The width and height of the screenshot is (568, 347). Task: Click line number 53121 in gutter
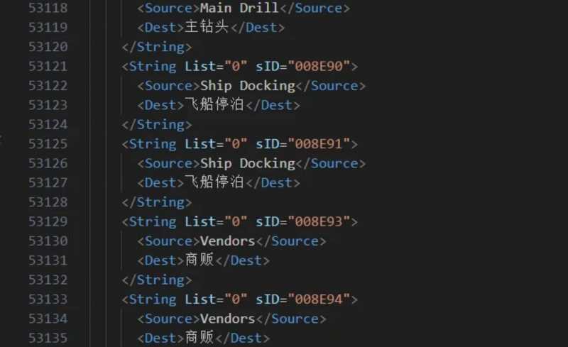[x=48, y=67]
